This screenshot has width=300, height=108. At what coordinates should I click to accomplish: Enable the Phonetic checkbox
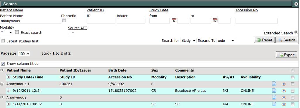click(64, 20)
